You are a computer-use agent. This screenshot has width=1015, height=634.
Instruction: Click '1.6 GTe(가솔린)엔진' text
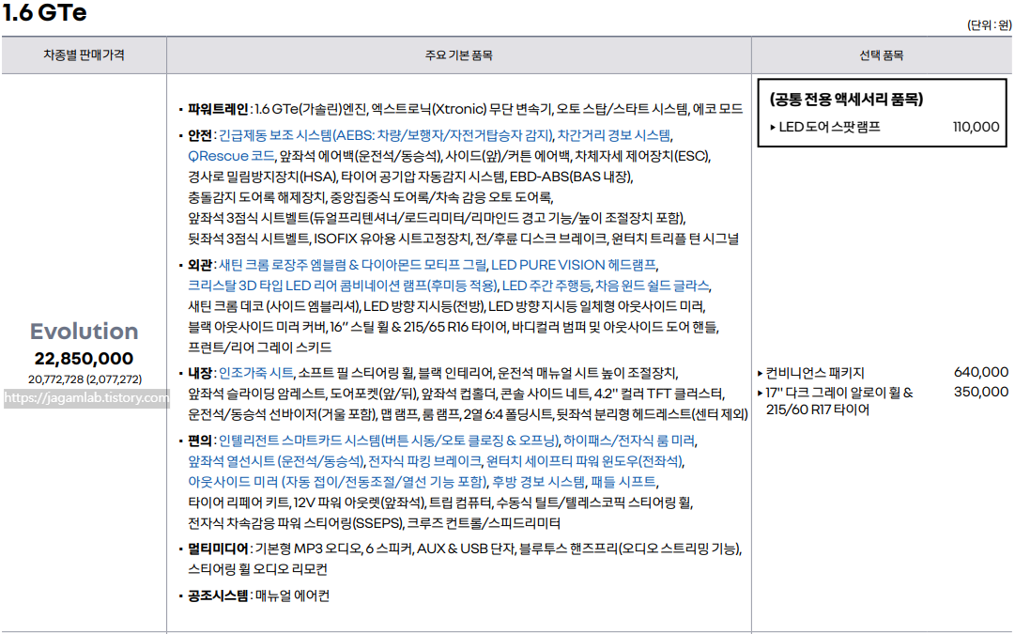click(x=311, y=109)
